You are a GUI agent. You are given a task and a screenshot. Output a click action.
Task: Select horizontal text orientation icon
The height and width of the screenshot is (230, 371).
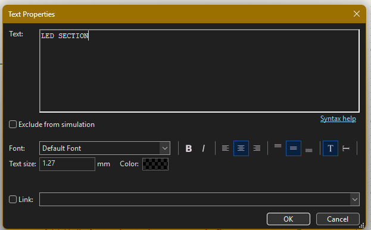point(331,148)
